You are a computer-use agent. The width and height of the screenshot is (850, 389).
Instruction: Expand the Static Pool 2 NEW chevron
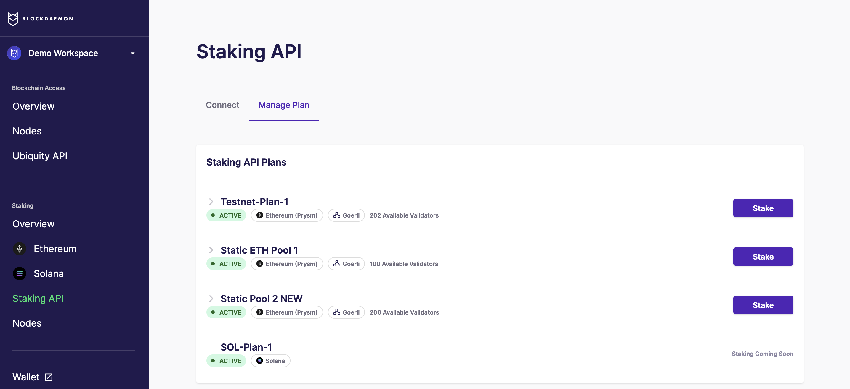point(211,299)
